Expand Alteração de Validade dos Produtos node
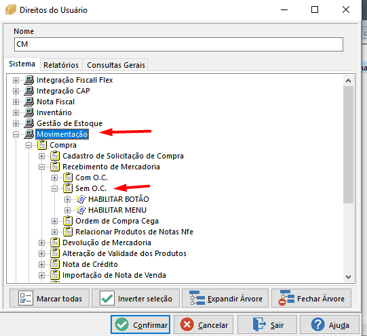367x336 pixels. point(41,253)
